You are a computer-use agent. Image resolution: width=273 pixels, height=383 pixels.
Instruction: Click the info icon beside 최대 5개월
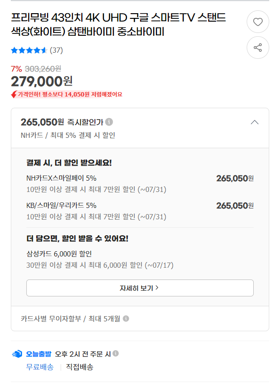126,319
